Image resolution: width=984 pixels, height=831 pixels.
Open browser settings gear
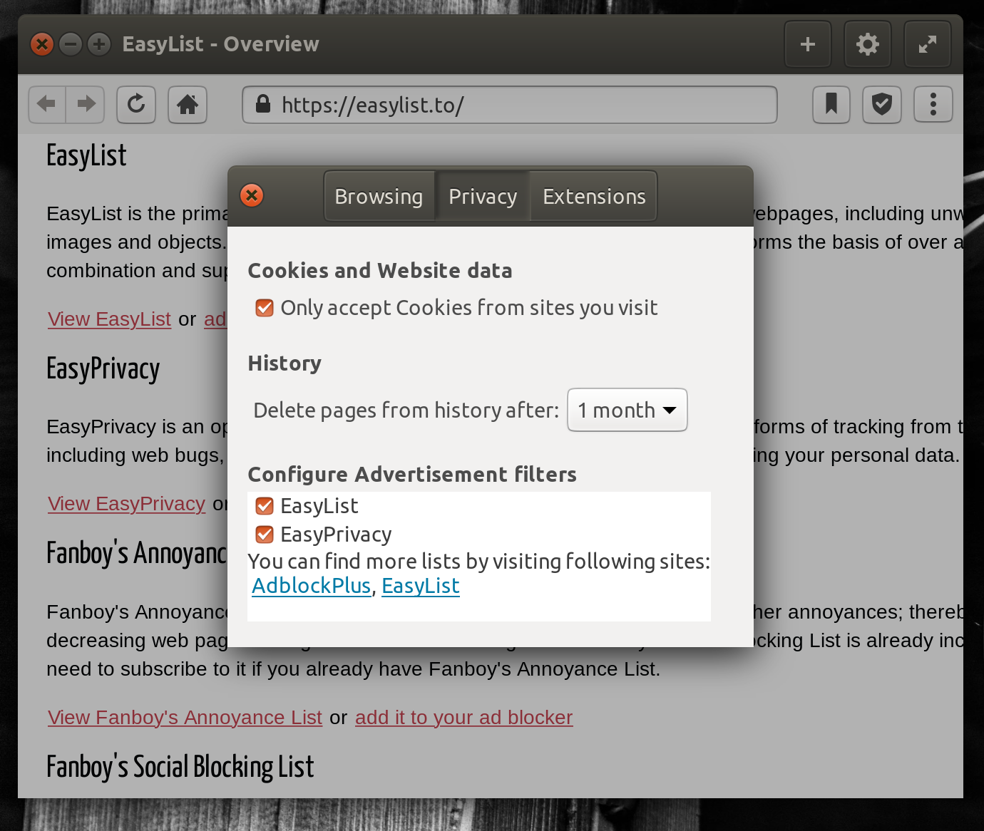pyautogui.click(x=868, y=44)
